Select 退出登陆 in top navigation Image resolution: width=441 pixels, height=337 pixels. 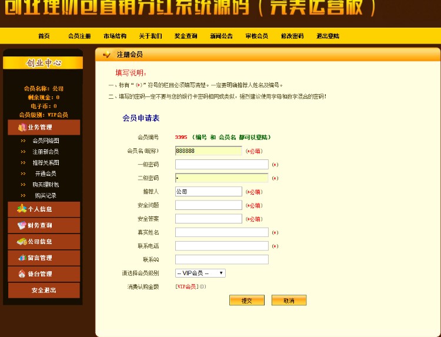328,36
